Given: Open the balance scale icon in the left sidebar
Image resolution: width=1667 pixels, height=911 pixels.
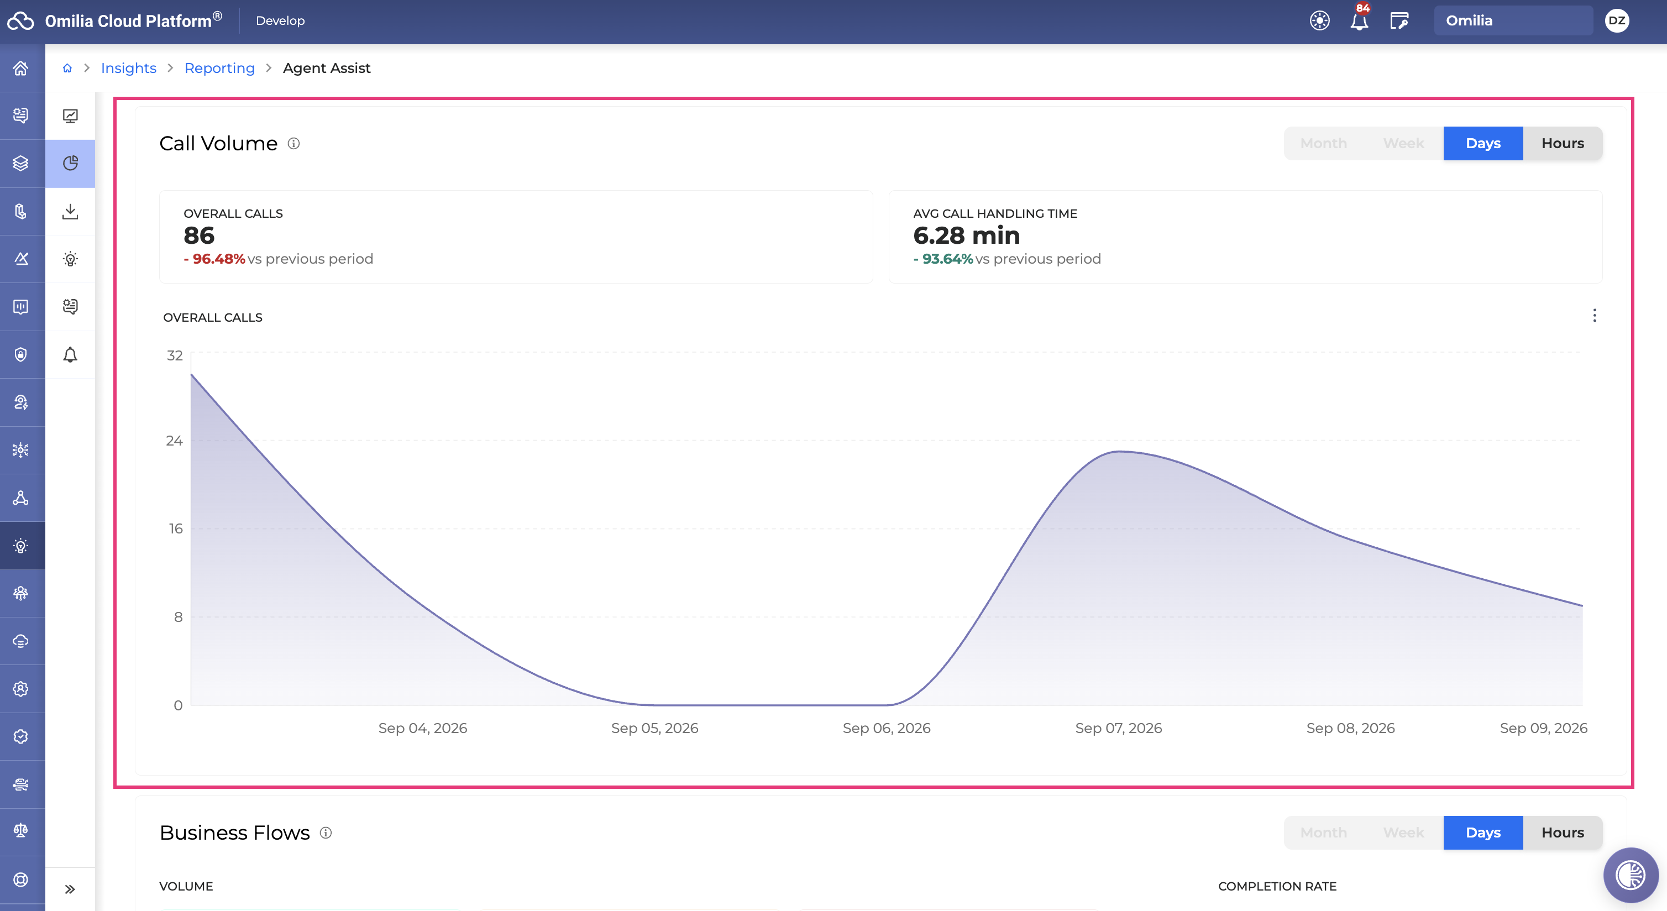Looking at the screenshot, I should click(20, 831).
